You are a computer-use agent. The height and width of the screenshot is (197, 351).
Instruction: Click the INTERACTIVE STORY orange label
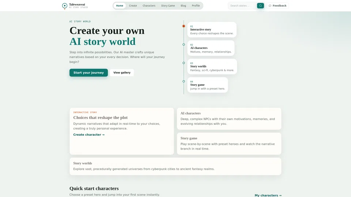[x=85, y=112]
